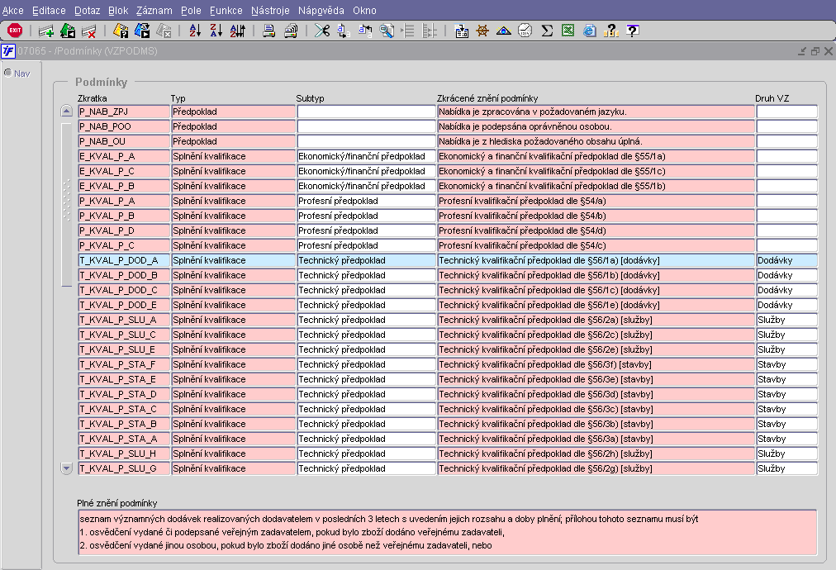This screenshot has height=570, width=836.
Task: Click the condition text ending §54/c)
Action: [596, 246]
